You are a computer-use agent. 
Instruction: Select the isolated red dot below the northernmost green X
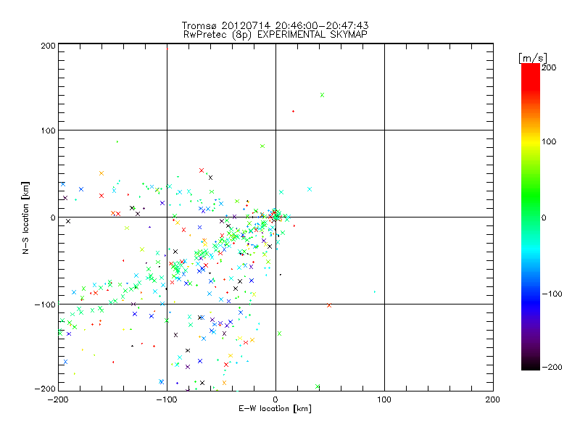[294, 112]
